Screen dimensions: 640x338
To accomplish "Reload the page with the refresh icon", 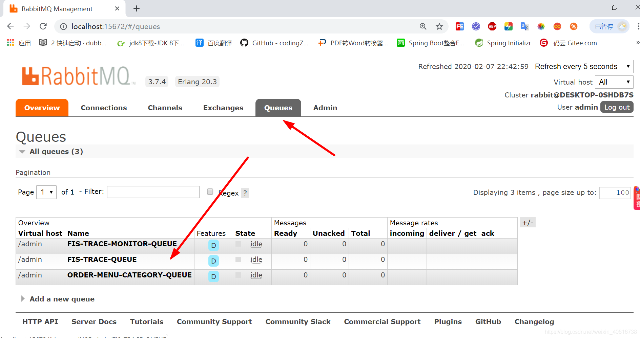I will pos(43,26).
